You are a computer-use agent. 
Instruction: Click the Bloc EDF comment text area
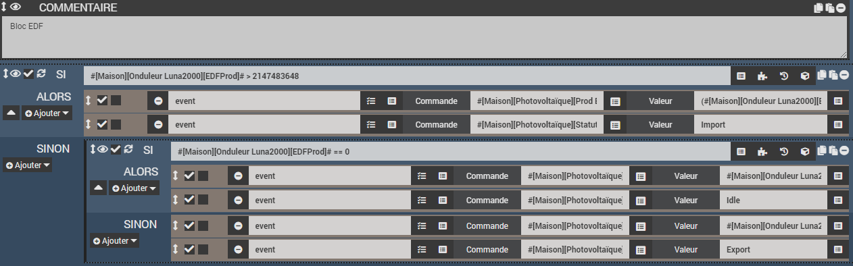pyautogui.click(x=424, y=37)
